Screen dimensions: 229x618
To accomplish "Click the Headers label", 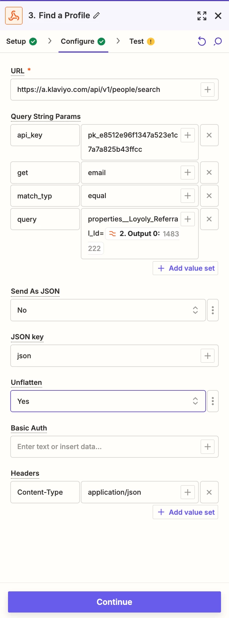I will pos(25,473).
